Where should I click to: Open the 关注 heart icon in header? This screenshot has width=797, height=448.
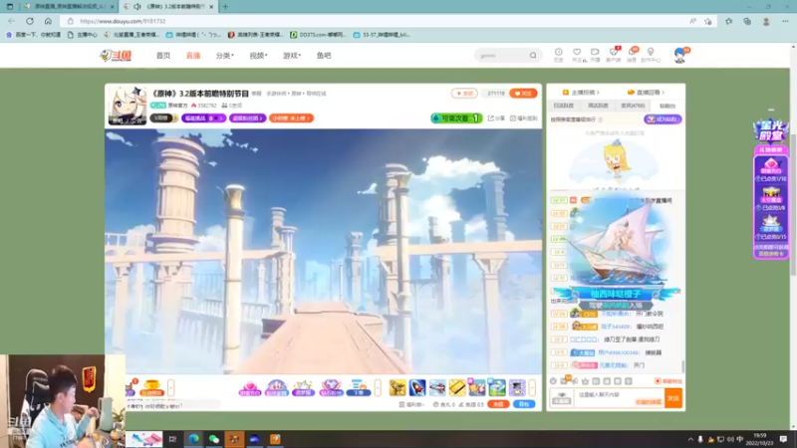(577, 55)
